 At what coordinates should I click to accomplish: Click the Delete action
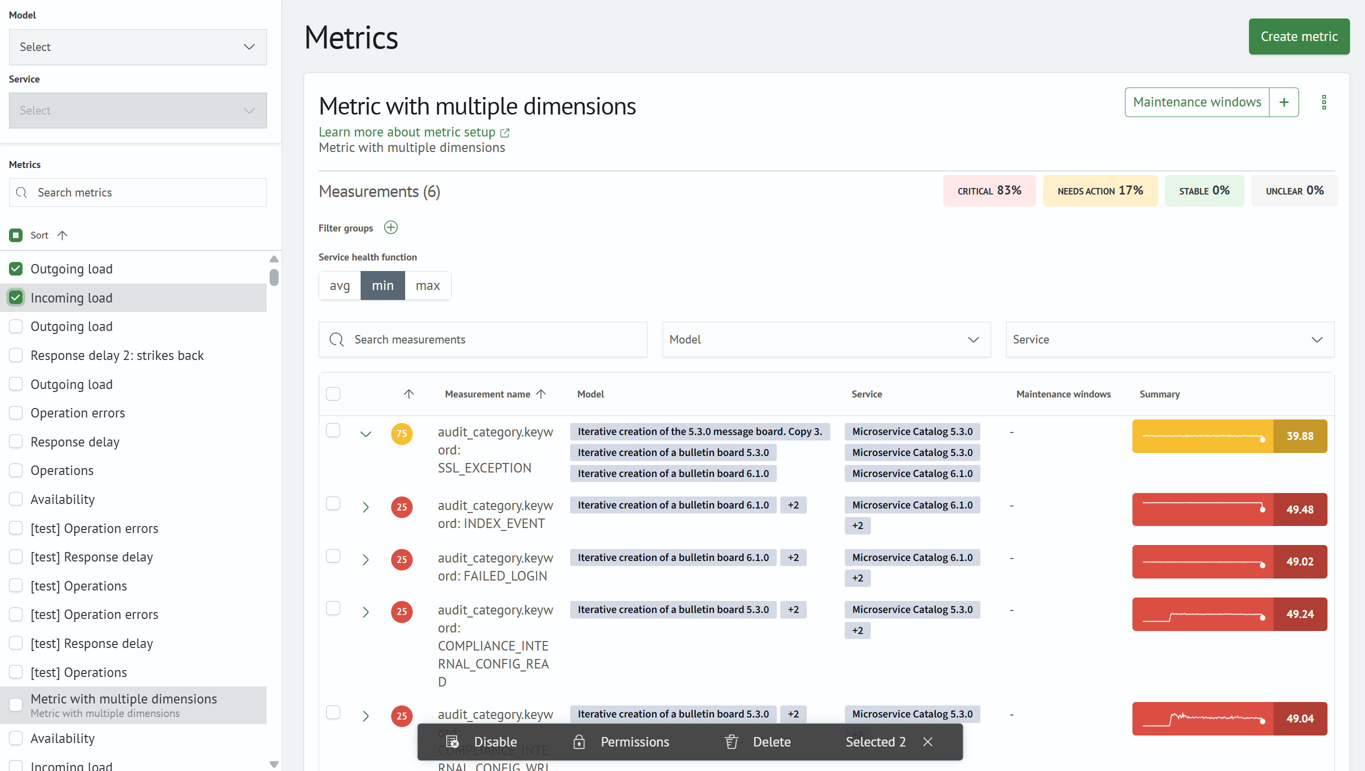coord(758,741)
